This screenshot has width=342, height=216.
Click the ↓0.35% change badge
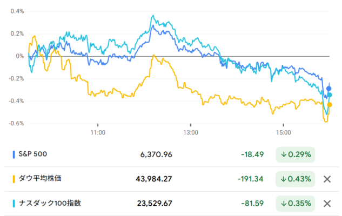(296, 204)
